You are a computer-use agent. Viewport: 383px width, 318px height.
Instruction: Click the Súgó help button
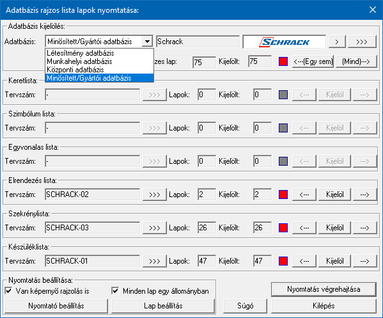[246, 306]
